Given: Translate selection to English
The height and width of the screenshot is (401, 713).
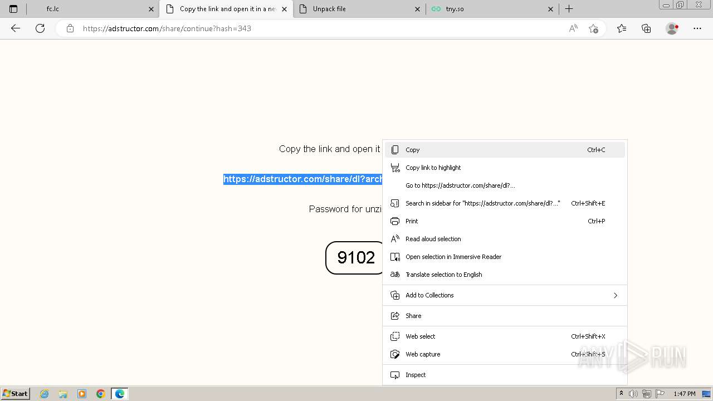Looking at the screenshot, I should click(x=505, y=275).
